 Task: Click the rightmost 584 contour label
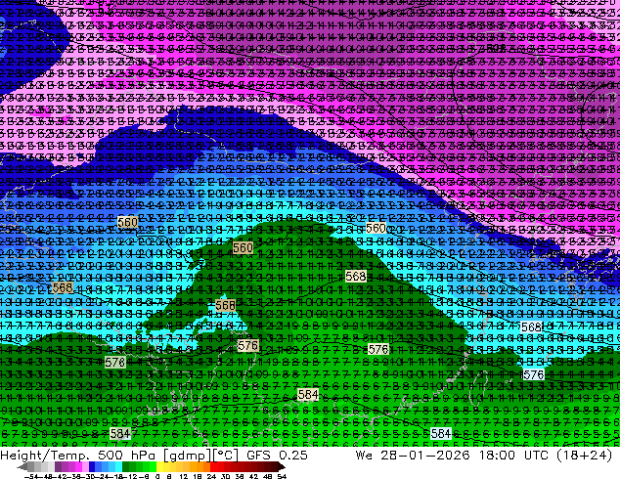[x=441, y=434]
